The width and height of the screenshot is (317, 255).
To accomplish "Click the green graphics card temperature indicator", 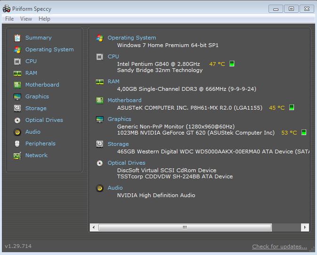I will 304,133.
